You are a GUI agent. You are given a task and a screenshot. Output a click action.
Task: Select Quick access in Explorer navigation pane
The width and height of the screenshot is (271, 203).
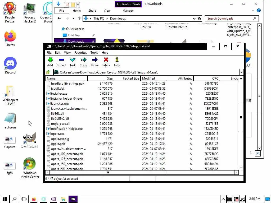[75, 29]
